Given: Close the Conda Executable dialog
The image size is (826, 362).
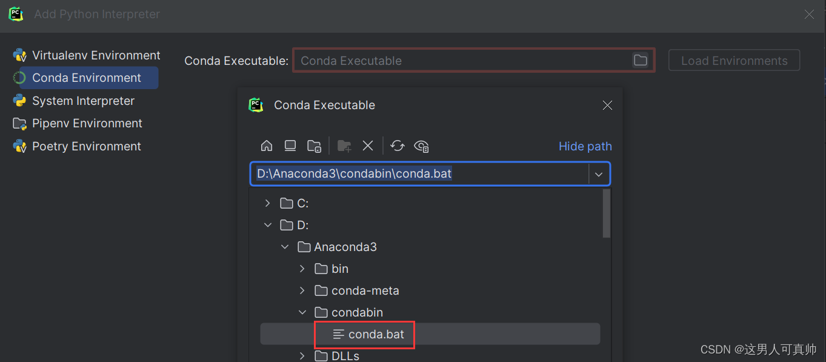Looking at the screenshot, I should point(607,105).
